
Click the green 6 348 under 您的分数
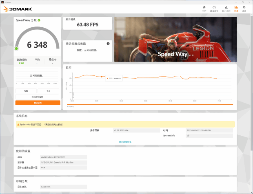(x=22, y=63)
